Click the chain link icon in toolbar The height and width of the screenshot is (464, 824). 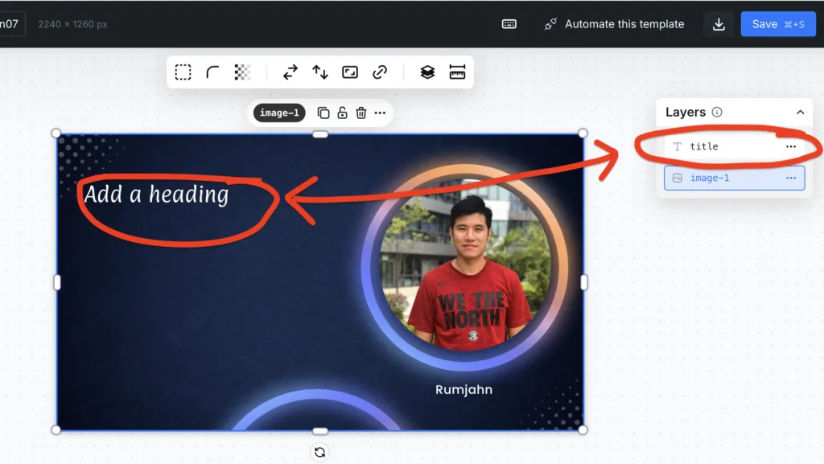(380, 72)
